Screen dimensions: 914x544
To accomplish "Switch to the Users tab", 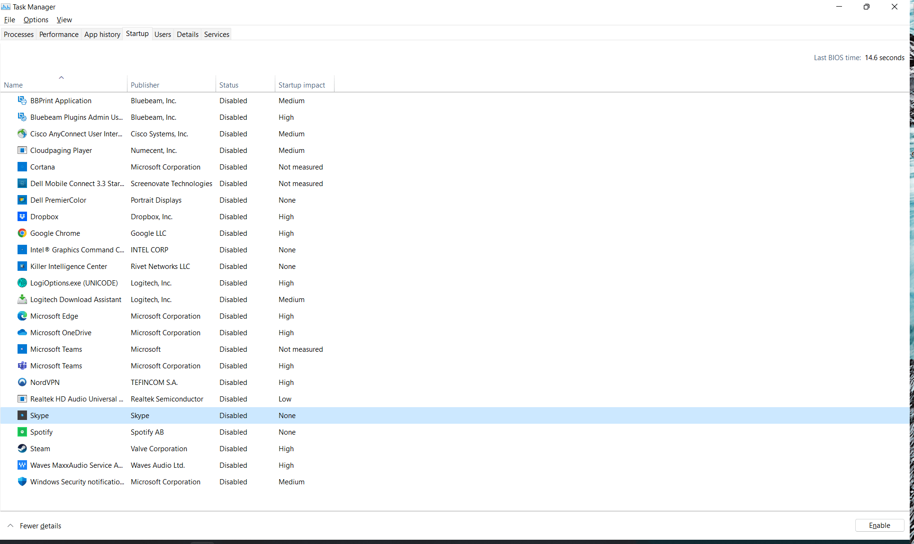I will click(163, 34).
